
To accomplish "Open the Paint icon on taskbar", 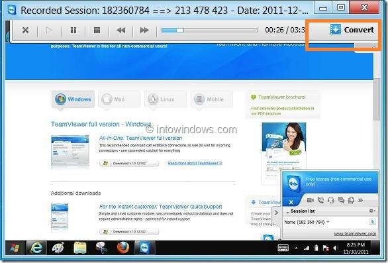I will coord(58,248).
